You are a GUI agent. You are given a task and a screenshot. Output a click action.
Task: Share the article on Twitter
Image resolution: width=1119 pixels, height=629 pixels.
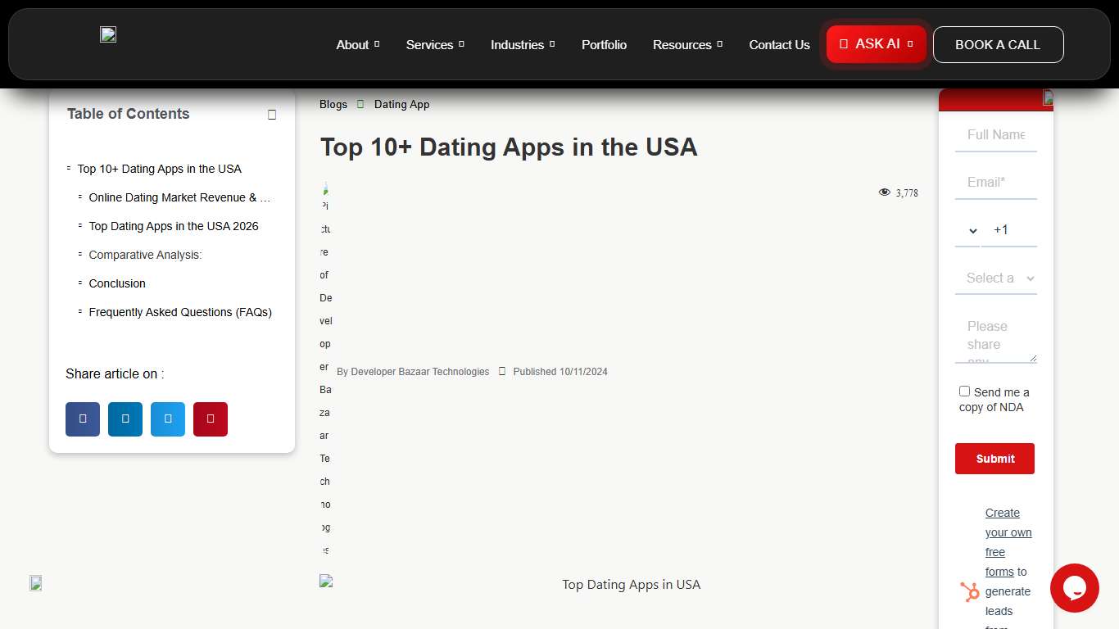(167, 419)
